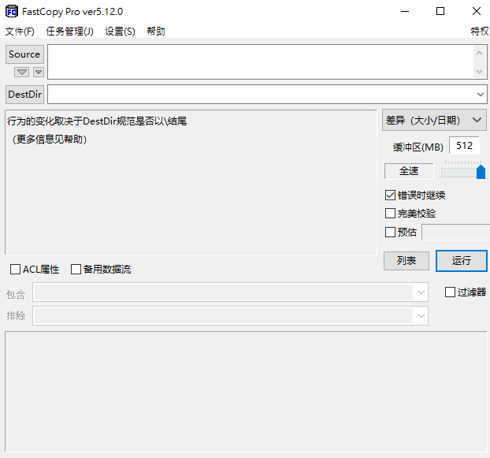Click the Source box scroll down arrow
The width and height of the screenshot is (490, 458).
point(479,72)
